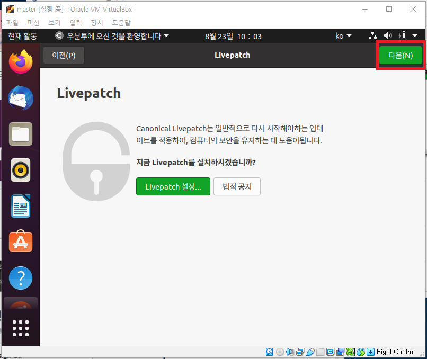
Task: Minimize the VirtualBox window
Action: [x=365, y=9]
